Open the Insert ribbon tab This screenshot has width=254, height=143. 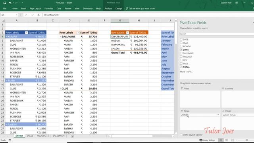pos(24,8)
